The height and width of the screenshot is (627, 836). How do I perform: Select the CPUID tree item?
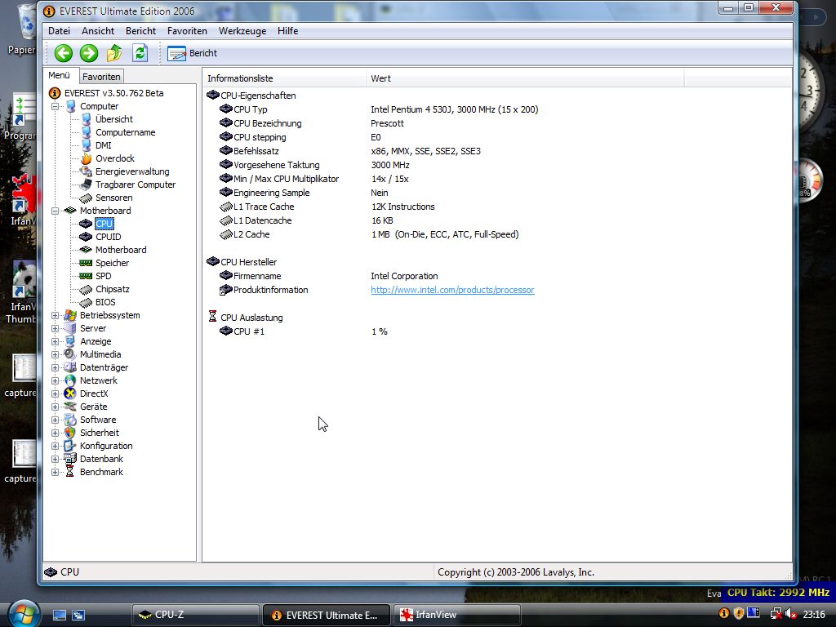(109, 237)
